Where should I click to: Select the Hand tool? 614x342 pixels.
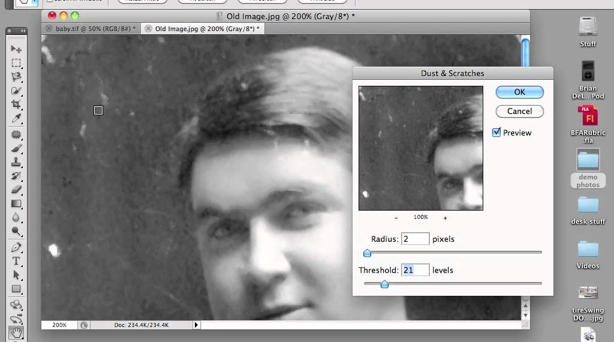coord(16,333)
